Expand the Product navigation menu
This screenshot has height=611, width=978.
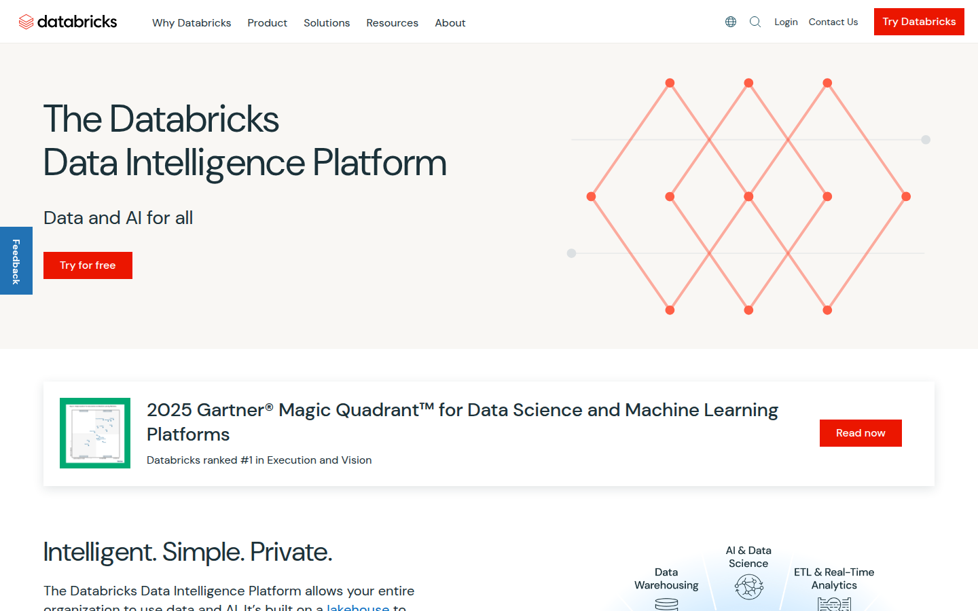[267, 23]
